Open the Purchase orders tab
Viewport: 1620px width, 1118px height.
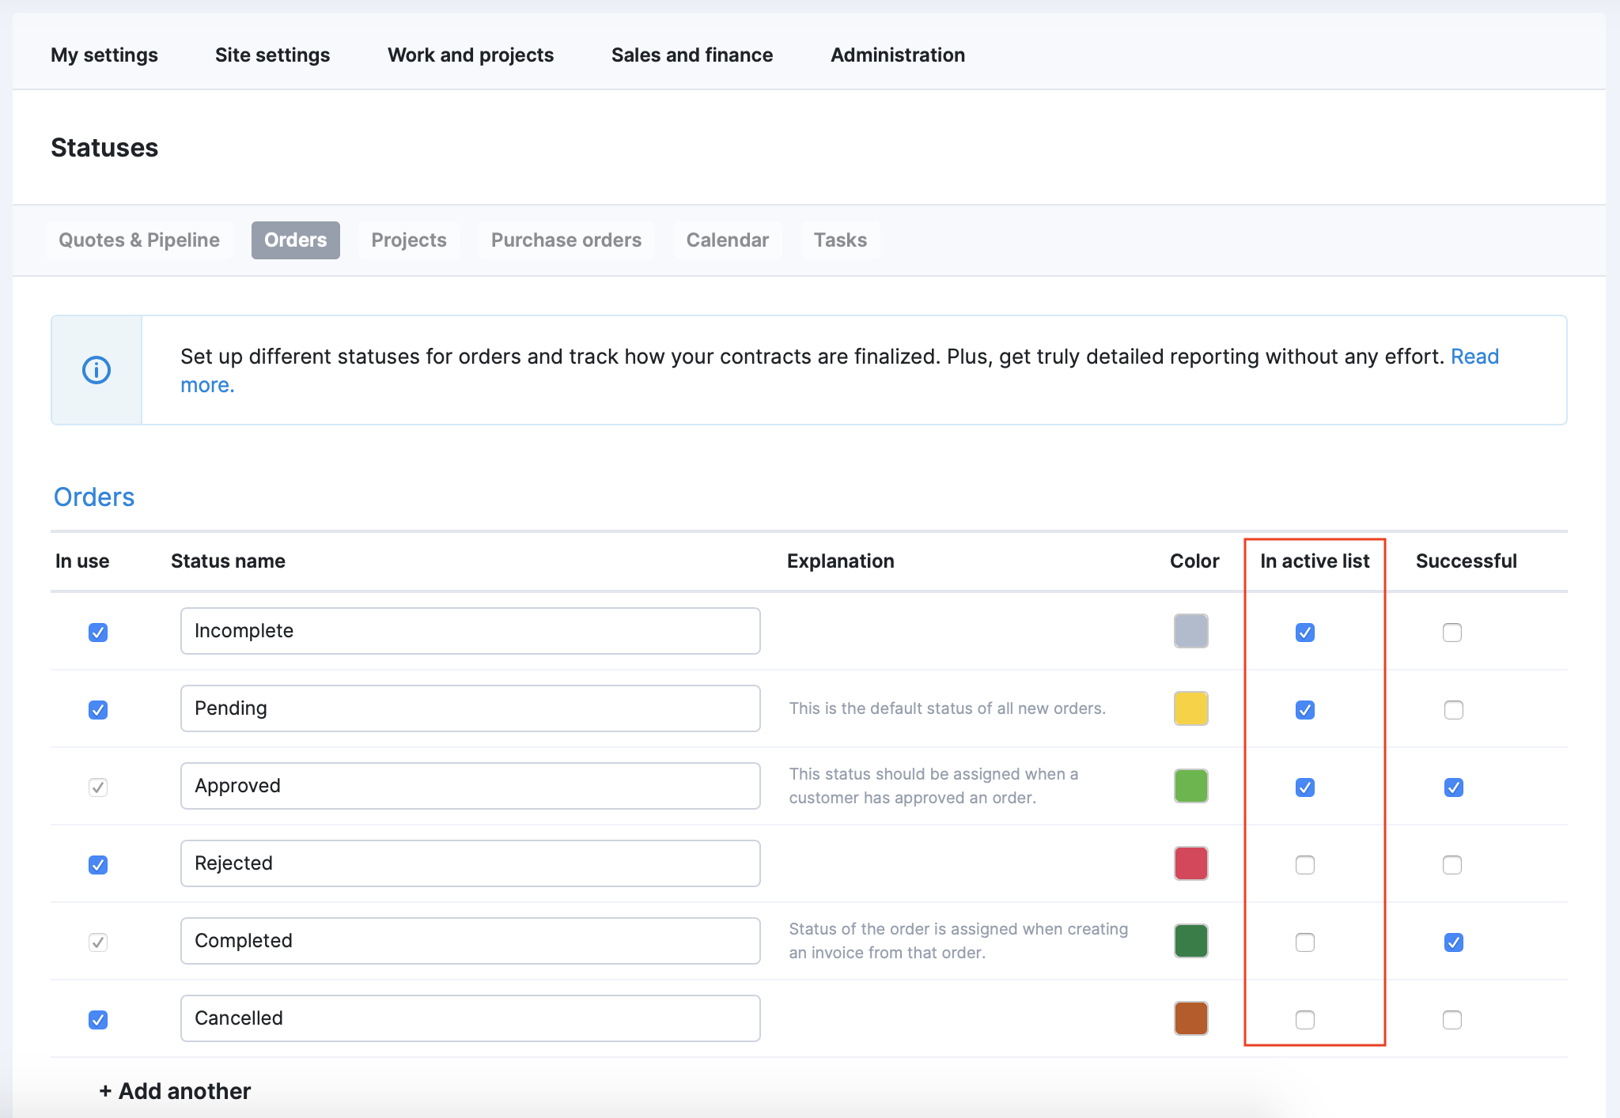coord(566,240)
